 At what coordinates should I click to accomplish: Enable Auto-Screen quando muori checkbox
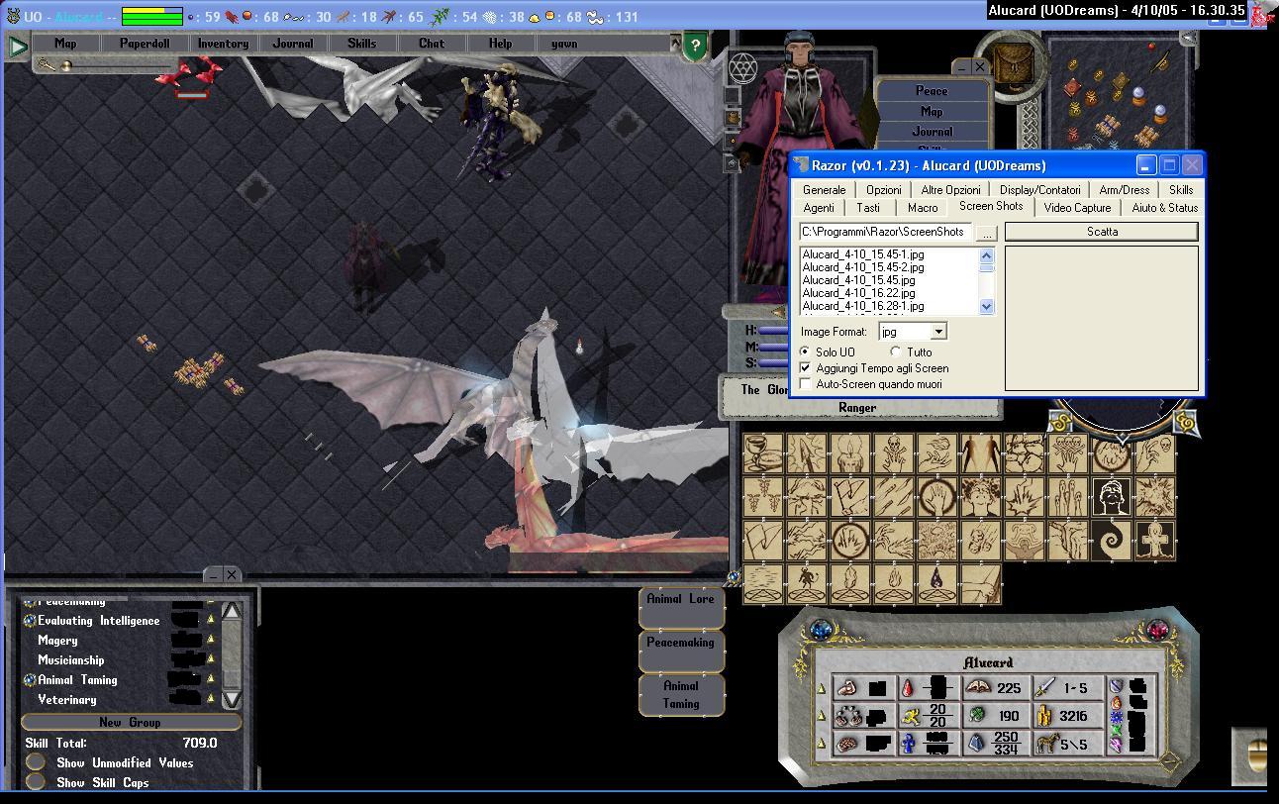click(x=806, y=383)
